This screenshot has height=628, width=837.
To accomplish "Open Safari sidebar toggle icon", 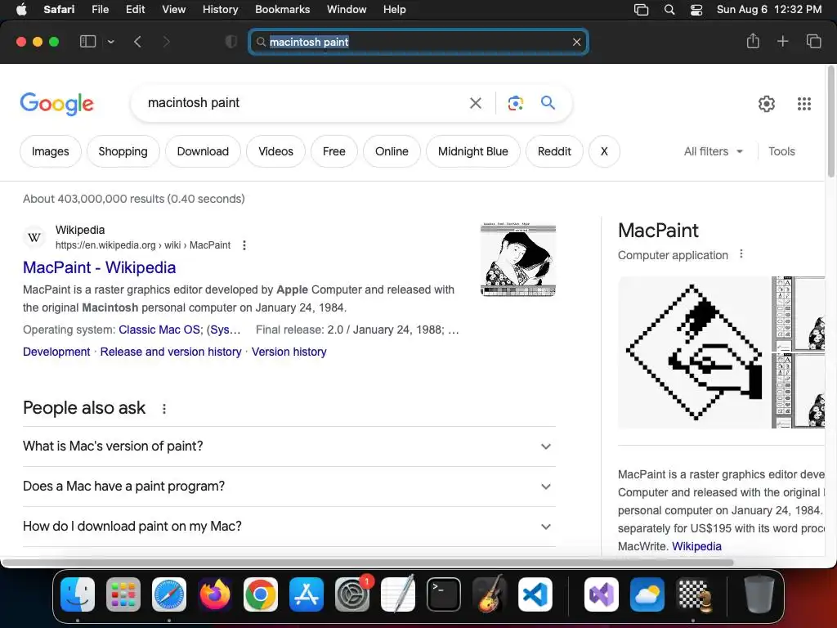I will (87, 42).
